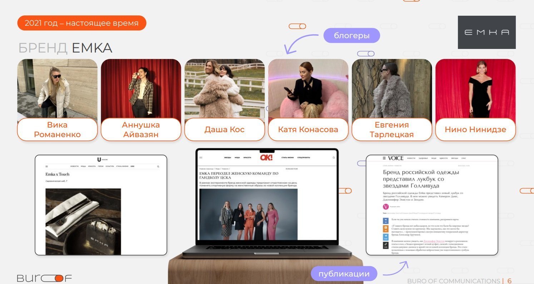The image size is (534, 284).
Task: Open мода in Voice navigation
Action: (434, 158)
